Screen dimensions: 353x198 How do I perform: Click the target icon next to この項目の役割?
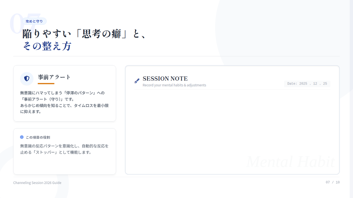tap(22, 137)
